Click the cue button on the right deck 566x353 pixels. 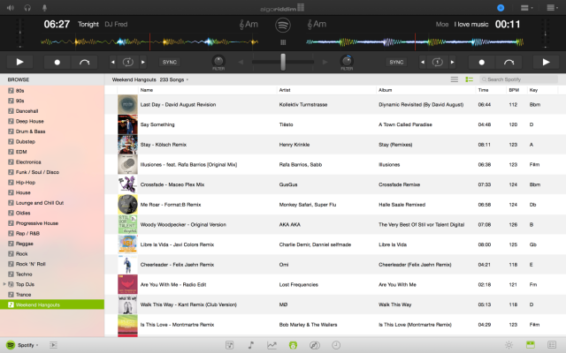(480, 62)
